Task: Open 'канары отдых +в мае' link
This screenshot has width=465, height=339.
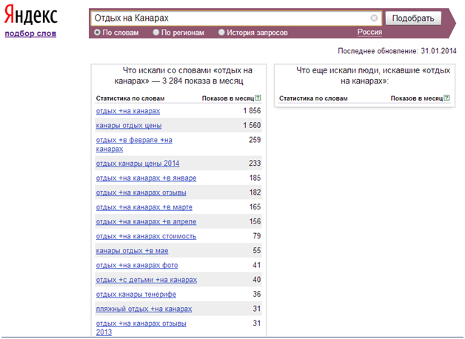Action: pos(132,251)
